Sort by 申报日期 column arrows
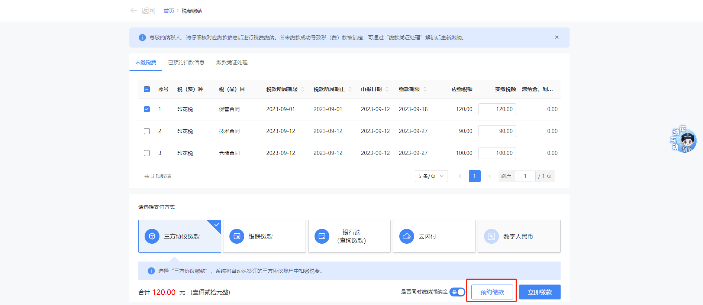Viewport: 703px width, 305px height. [387, 89]
